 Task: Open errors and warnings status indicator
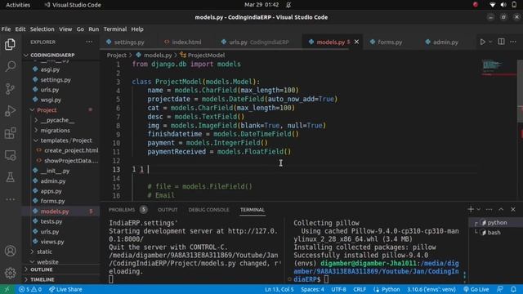[30, 289]
